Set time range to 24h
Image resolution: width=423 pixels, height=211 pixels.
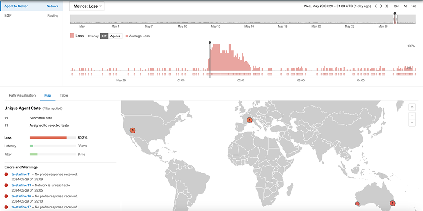click(397, 6)
